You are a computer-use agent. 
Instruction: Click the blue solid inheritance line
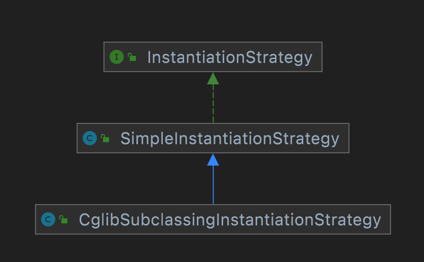tap(213, 185)
